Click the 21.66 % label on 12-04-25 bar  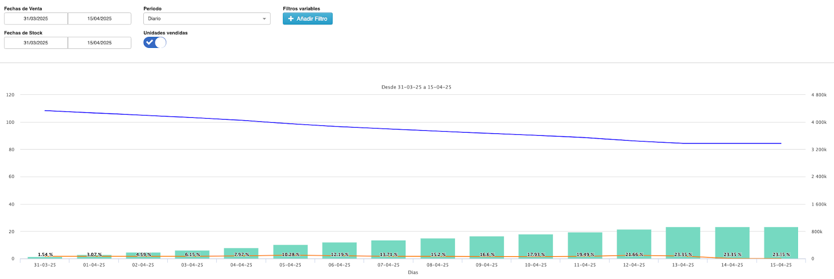(634, 255)
